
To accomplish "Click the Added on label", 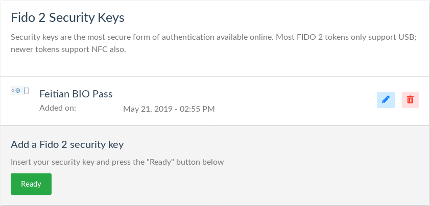I will tap(58, 108).
